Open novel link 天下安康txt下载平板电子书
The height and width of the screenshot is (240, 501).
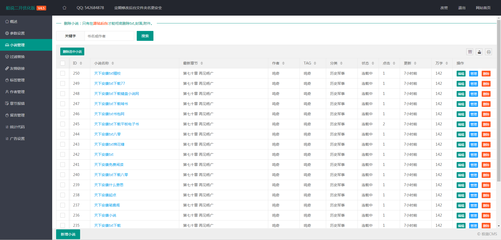(116, 124)
